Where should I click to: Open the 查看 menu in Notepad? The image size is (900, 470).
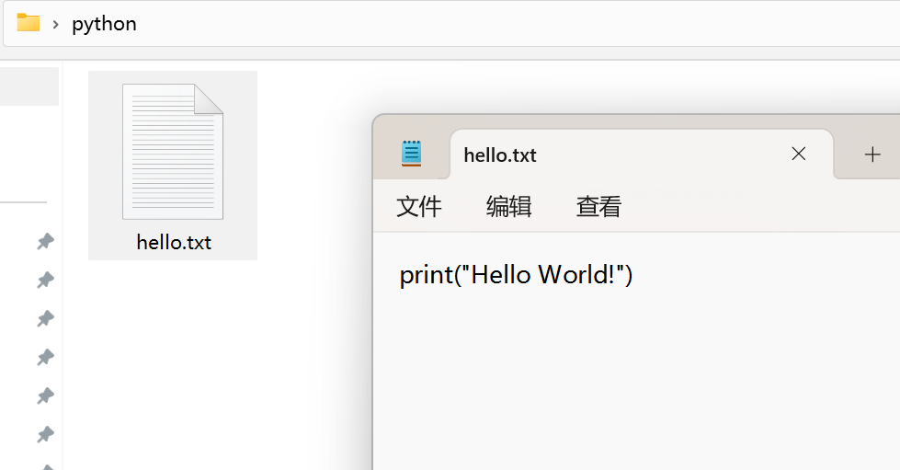pyautogui.click(x=598, y=206)
